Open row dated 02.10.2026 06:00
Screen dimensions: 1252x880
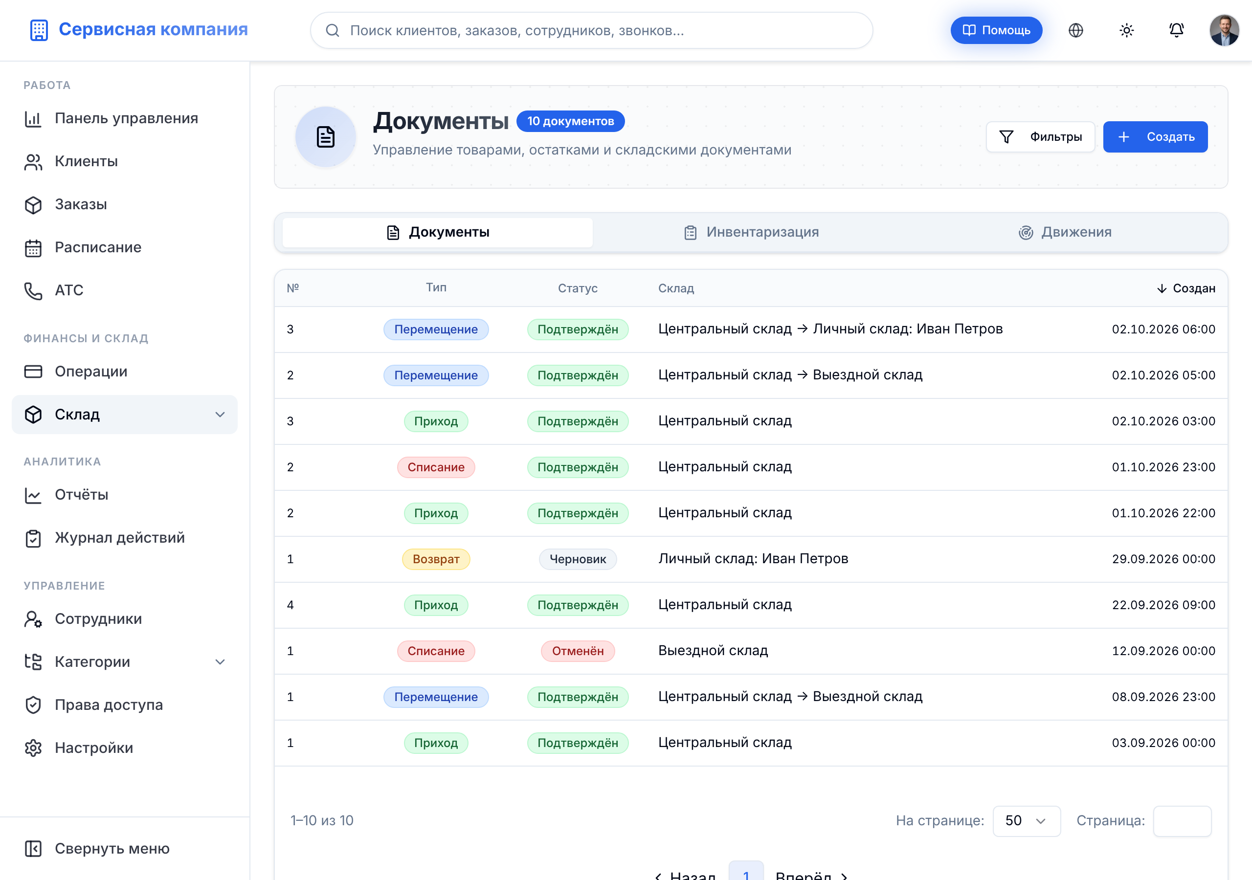(751, 330)
